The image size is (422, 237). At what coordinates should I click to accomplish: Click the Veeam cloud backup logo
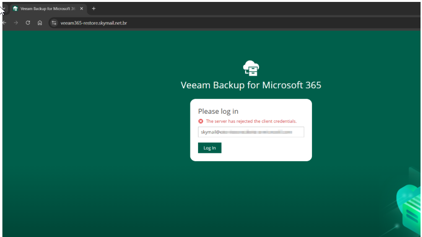pos(251,69)
